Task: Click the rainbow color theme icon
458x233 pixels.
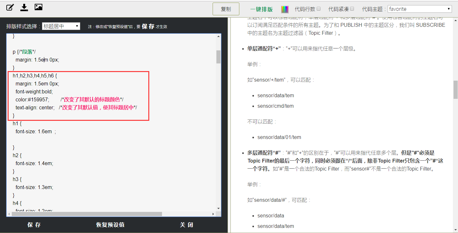Action: (x=285, y=9)
